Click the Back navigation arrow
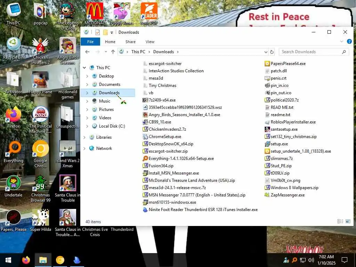356x267 pixels. tap(87, 52)
